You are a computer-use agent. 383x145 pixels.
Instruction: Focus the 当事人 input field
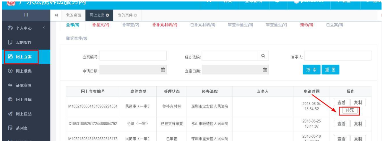point(337,56)
